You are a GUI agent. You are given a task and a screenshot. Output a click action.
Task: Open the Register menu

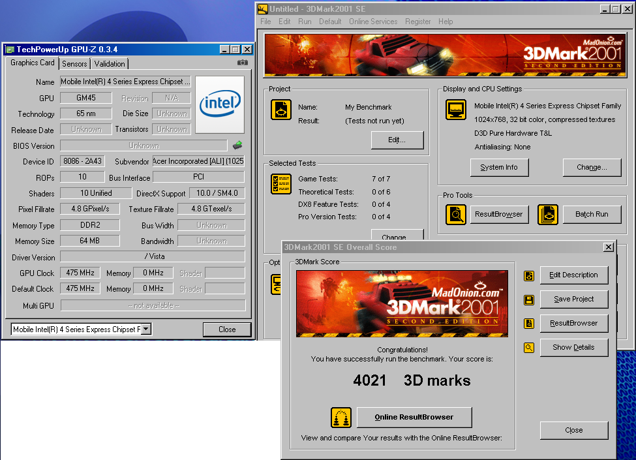tap(417, 22)
